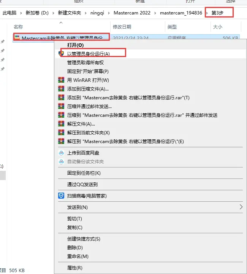Click '新加卷 (D:)' breadcrumb
247x274 pixels.
pyautogui.click(x=37, y=13)
